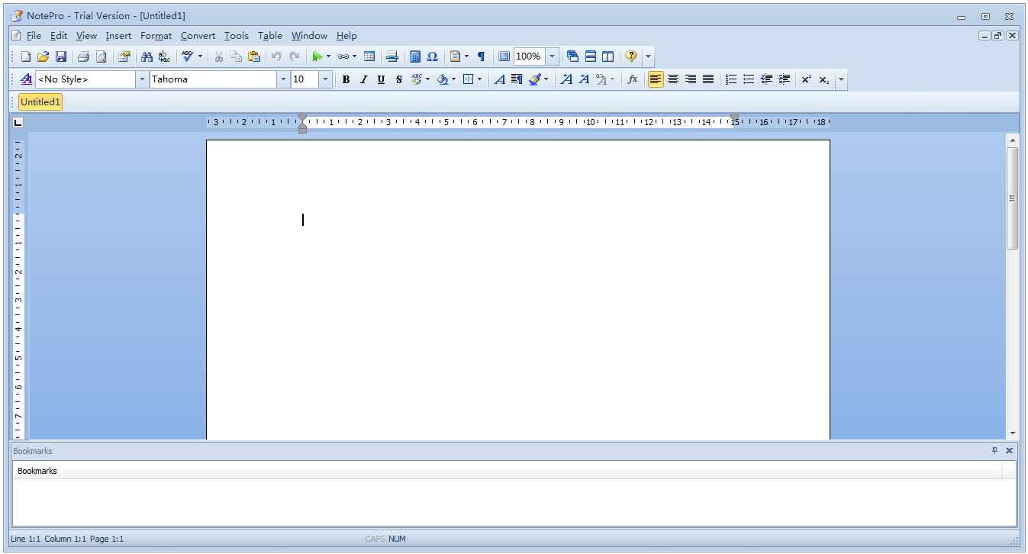This screenshot has height=554, width=1028.
Task: Open the borders dropdown arrow
Action: point(479,79)
